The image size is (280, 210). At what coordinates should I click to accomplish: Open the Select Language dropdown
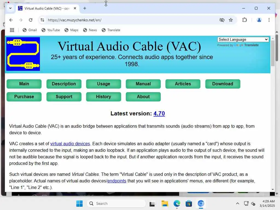[243, 39]
